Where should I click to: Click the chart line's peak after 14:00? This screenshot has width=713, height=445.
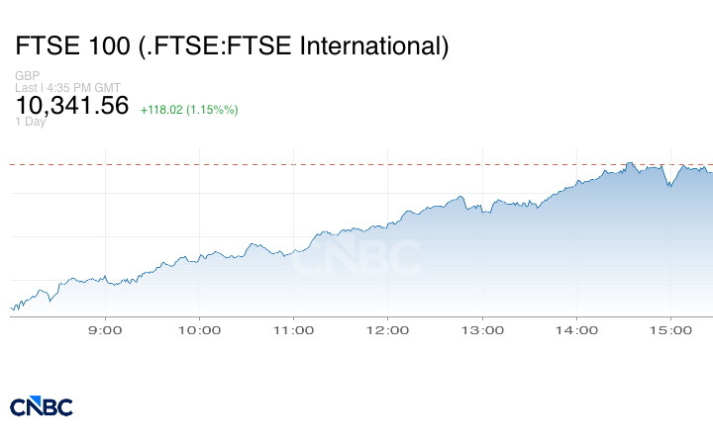pos(630,162)
